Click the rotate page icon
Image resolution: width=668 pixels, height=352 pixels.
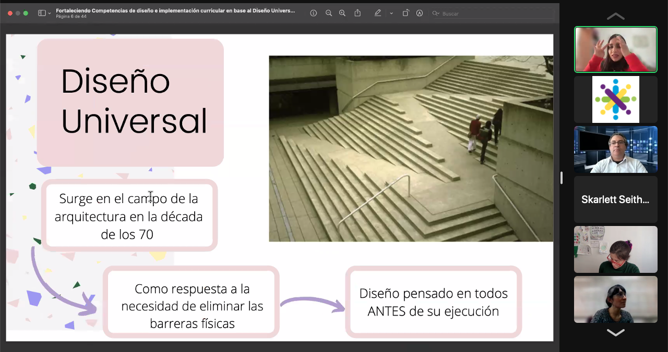click(405, 13)
